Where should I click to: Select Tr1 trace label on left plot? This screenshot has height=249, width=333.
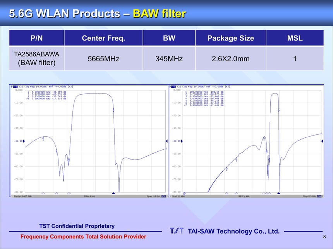tap(15, 86)
